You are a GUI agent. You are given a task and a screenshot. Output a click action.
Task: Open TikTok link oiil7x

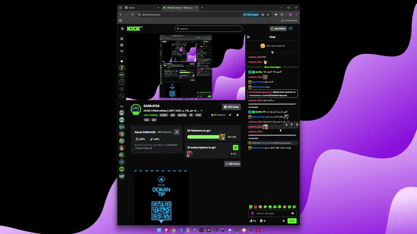(x=155, y=139)
